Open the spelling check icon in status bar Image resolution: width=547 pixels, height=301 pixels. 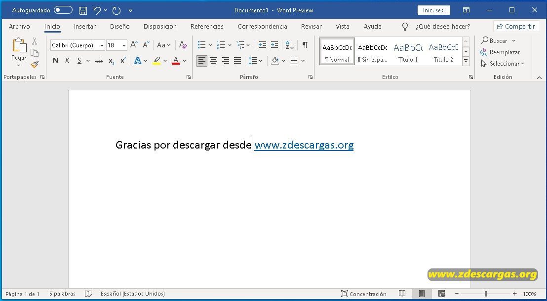click(88, 294)
